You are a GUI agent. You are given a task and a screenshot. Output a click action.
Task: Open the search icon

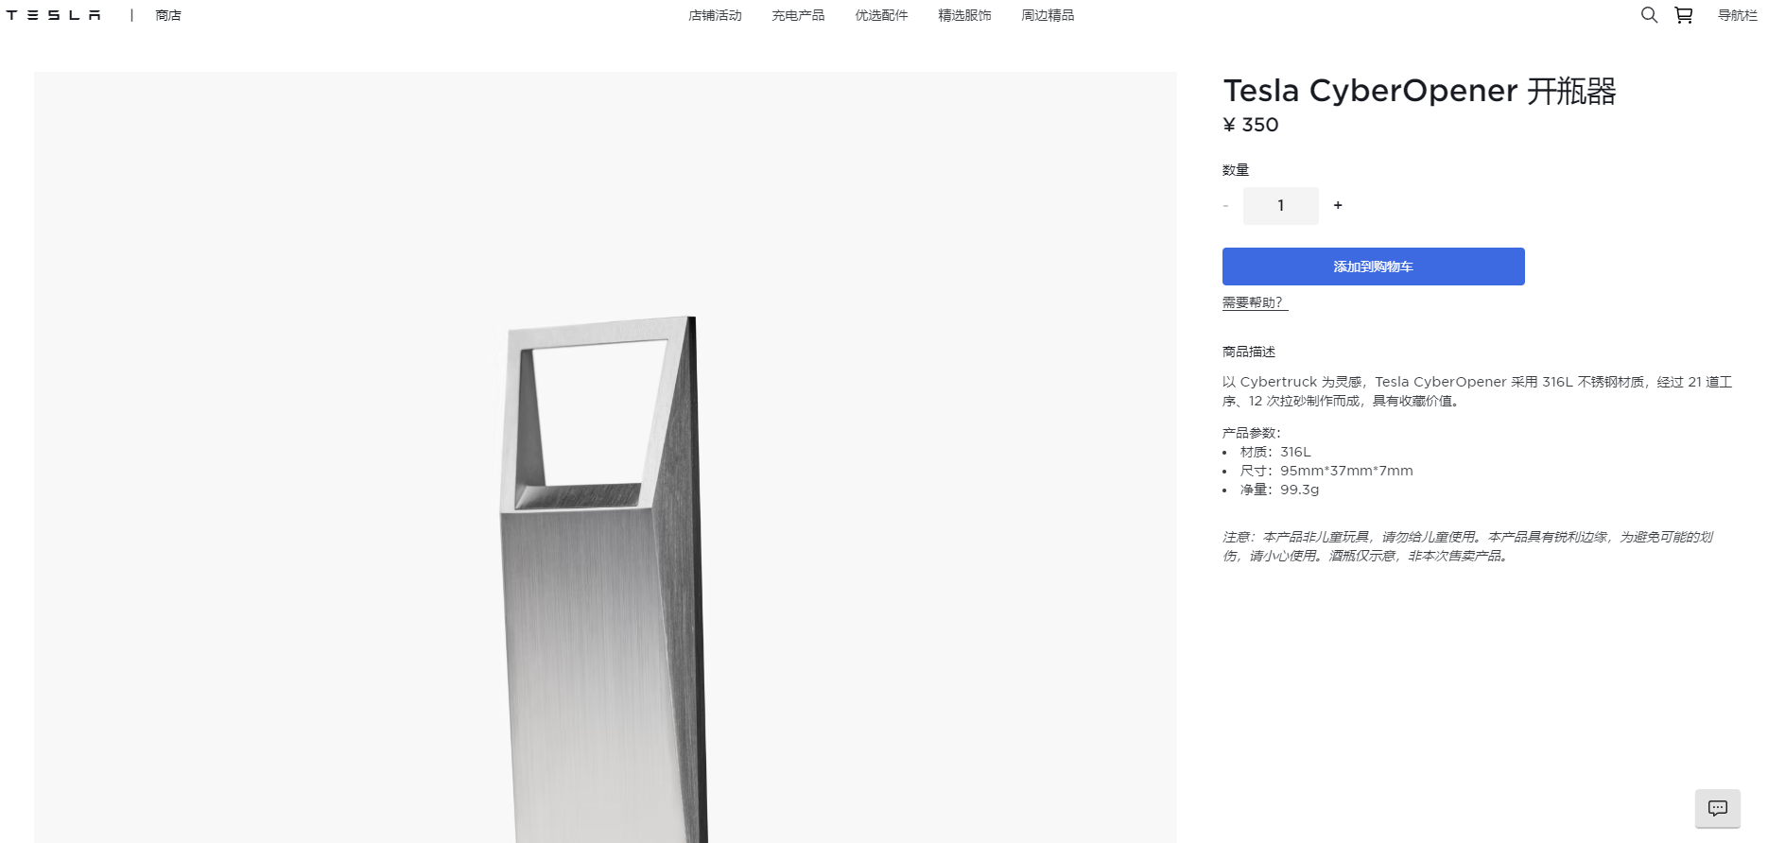pyautogui.click(x=1649, y=15)
